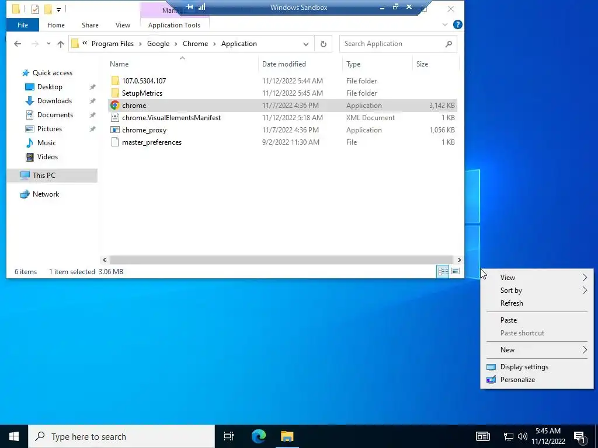Sort by Type column header
This screenshot has height=448, width=598.
tap(378, 64)
